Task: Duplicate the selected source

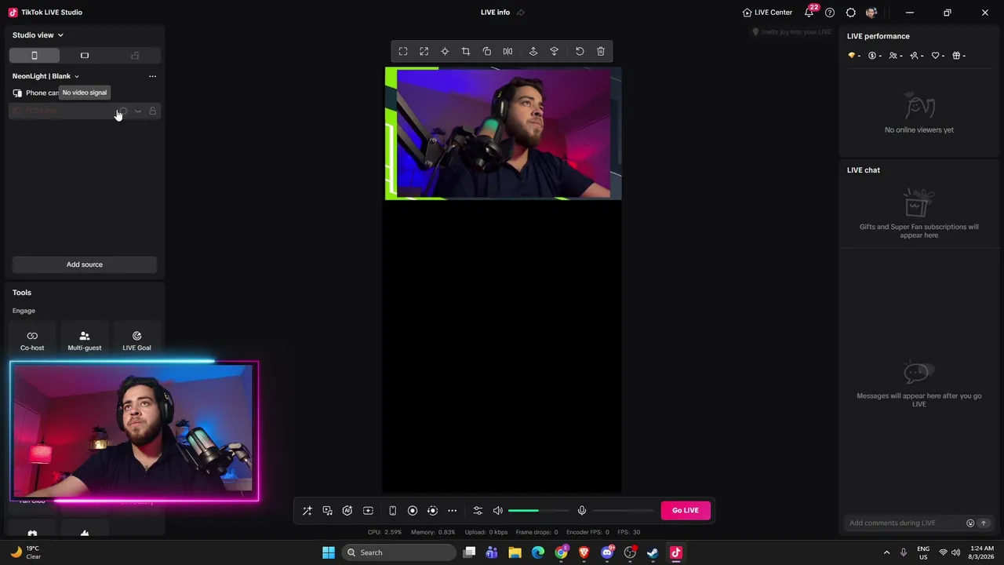Action: [487, 52]
